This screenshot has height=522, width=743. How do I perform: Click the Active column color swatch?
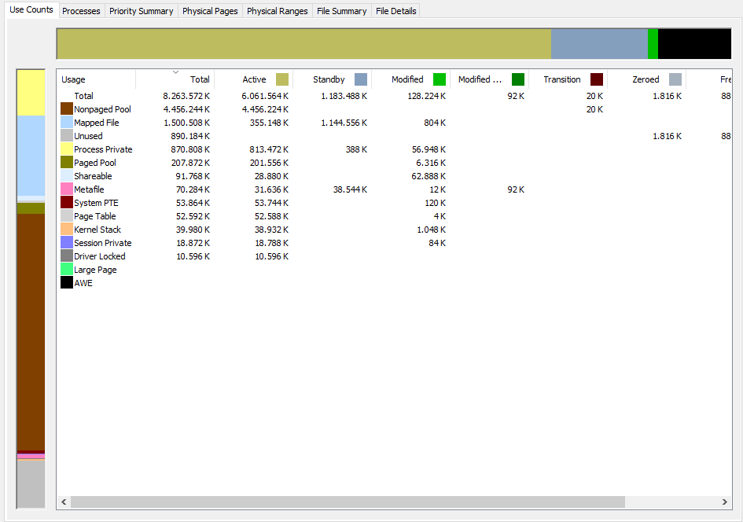click(282, 79)
